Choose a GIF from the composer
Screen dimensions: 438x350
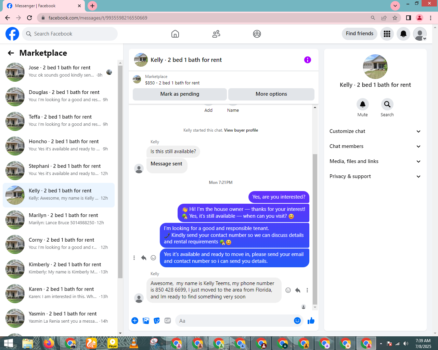pyautogui.click(x=168, y=321)
